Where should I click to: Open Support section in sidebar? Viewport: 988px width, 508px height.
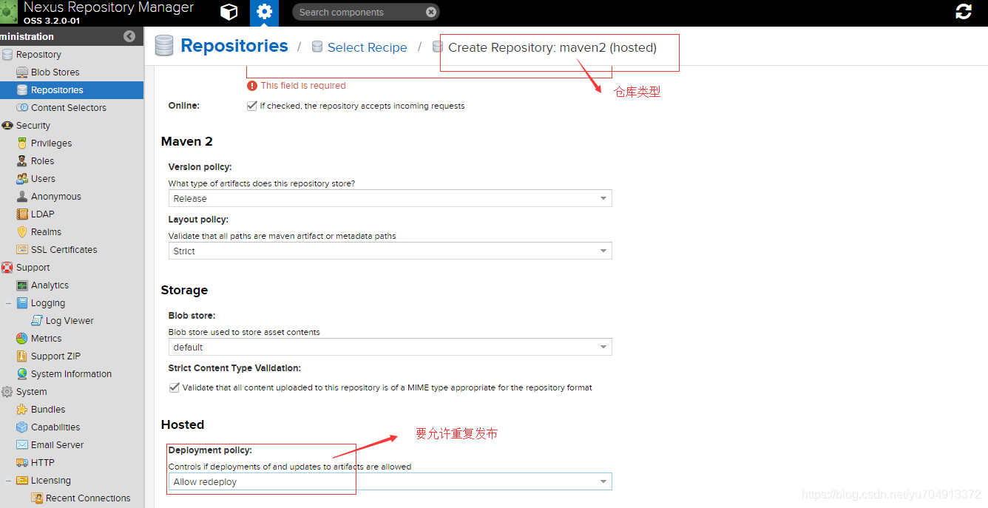coord(33,268)
